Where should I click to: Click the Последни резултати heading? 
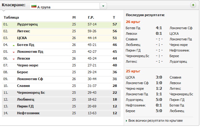coord(145,15)
